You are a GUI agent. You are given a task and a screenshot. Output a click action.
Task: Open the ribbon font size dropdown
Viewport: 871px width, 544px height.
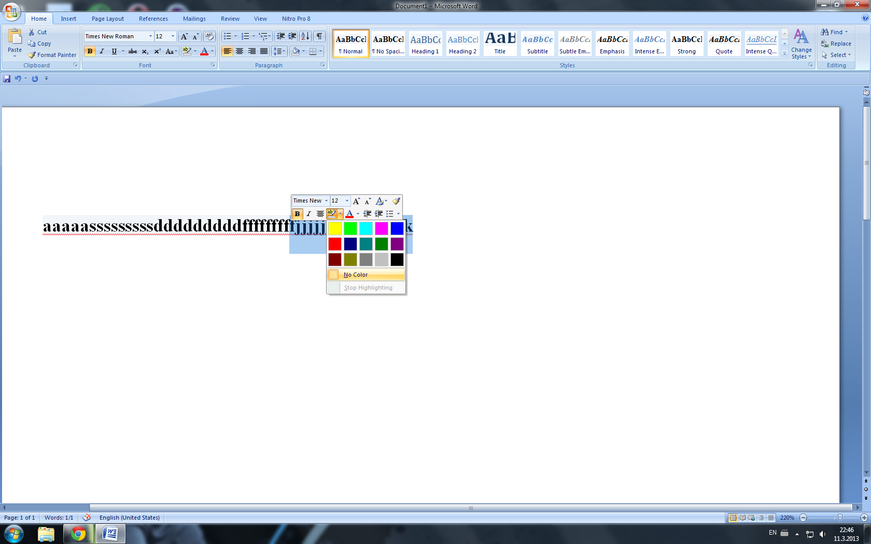pyautogui.click(x=173, y=36)
